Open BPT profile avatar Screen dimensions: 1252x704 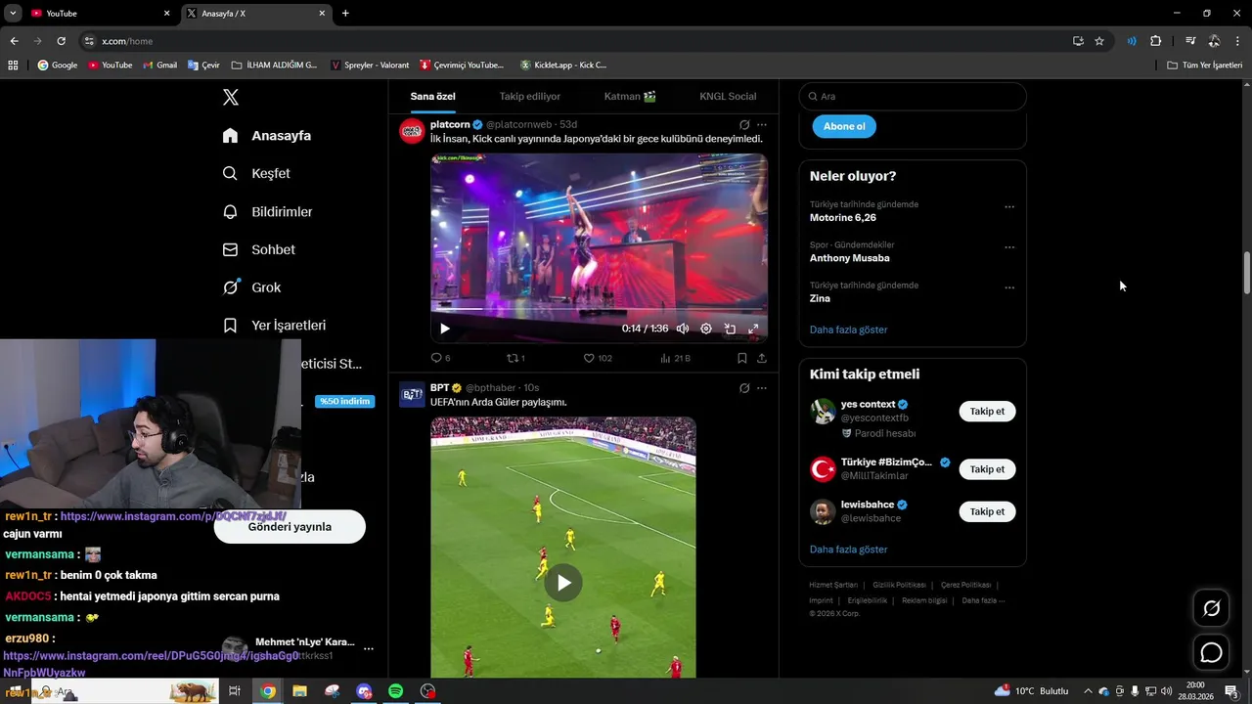click(412, 394)
